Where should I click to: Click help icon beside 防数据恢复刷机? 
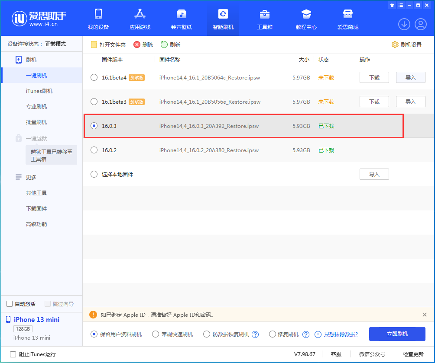coord(255,334)
